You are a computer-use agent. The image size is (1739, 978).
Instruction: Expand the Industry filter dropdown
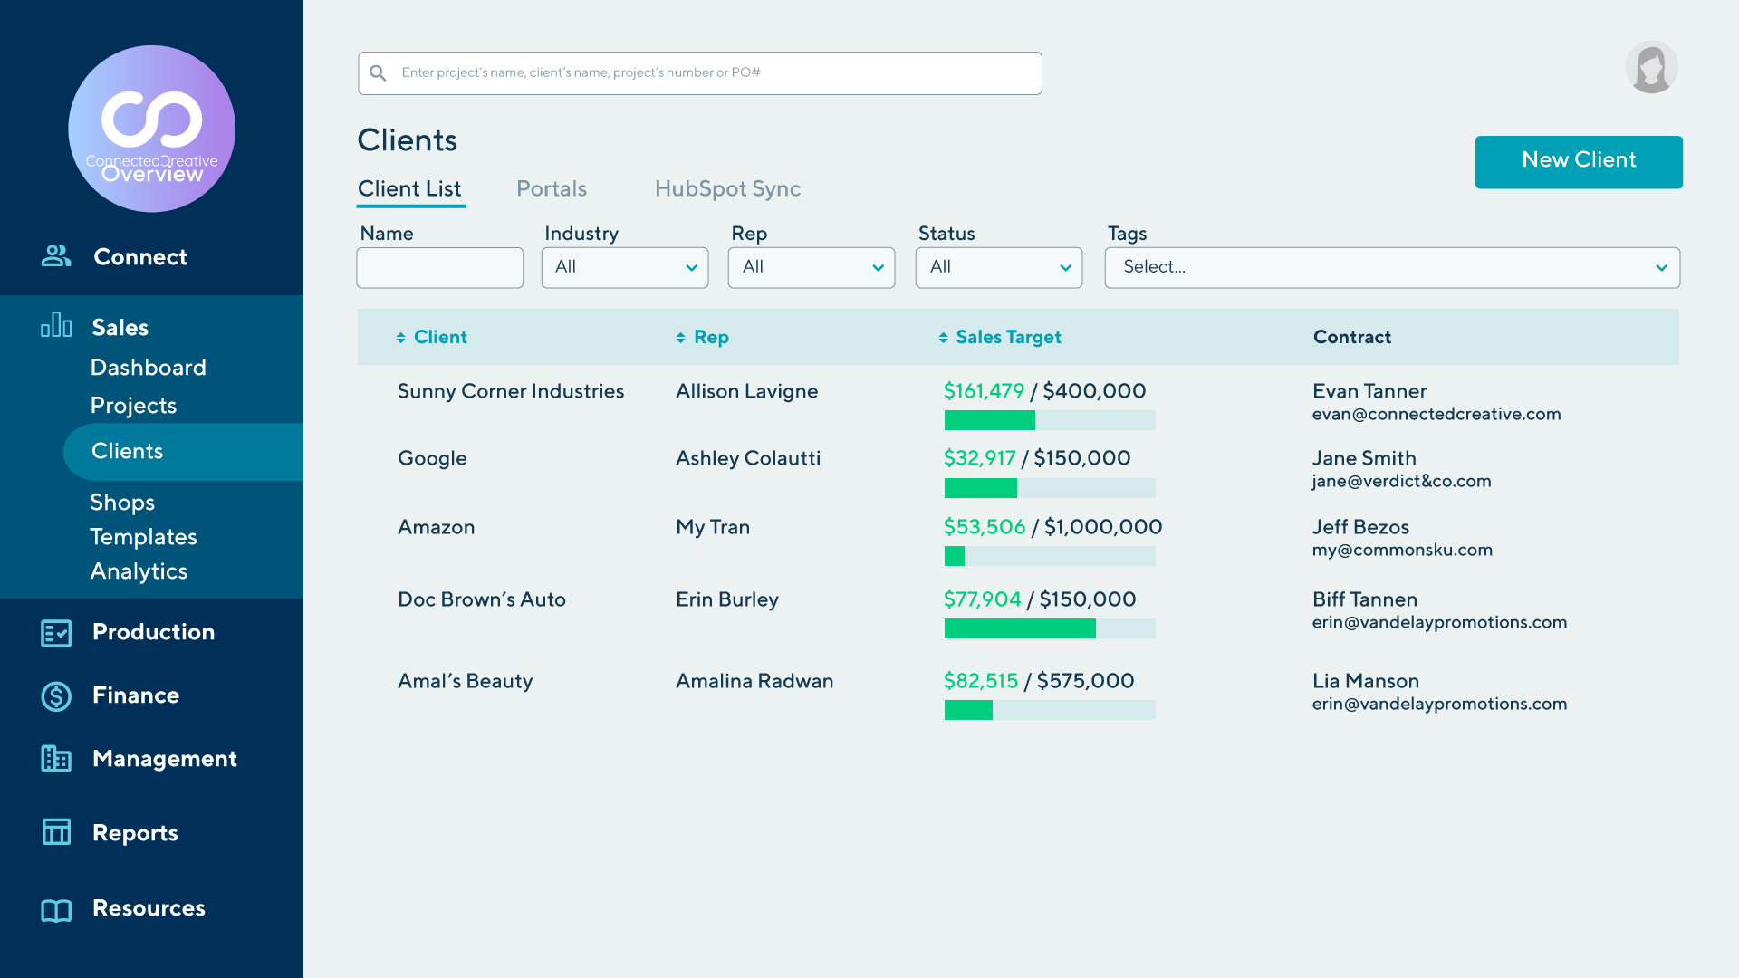625,268
